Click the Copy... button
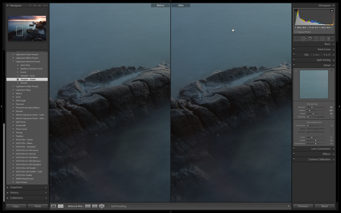The height and width of the screenshot is (213, 341). coord(16,206)
